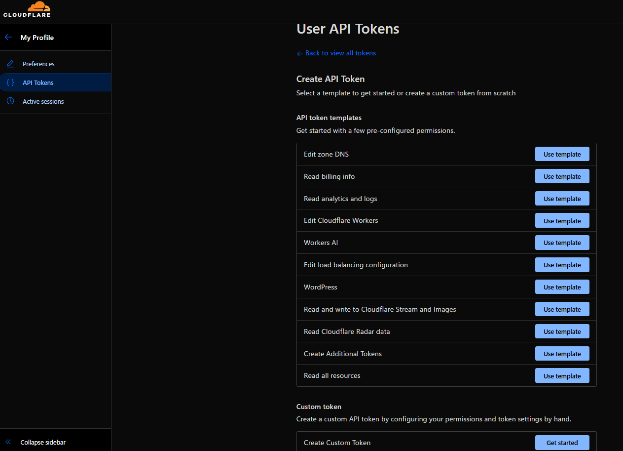
Task: Use the WordPress template
Action: [x=562, y=287]
